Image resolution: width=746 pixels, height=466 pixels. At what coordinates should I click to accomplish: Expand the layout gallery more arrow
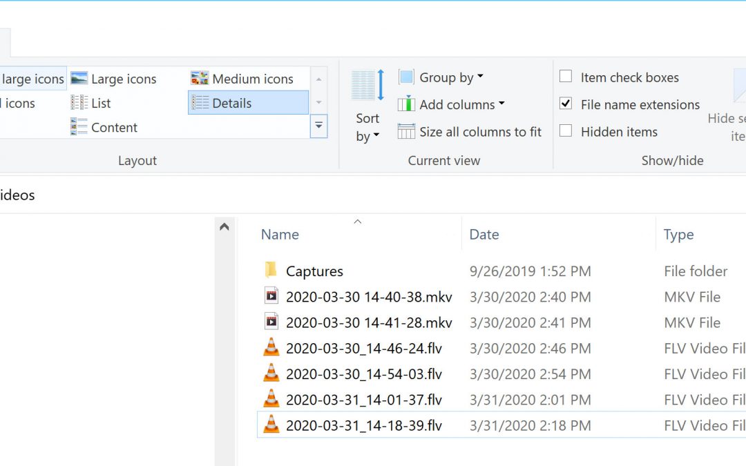pyautogui.click(x=318, y=126)
